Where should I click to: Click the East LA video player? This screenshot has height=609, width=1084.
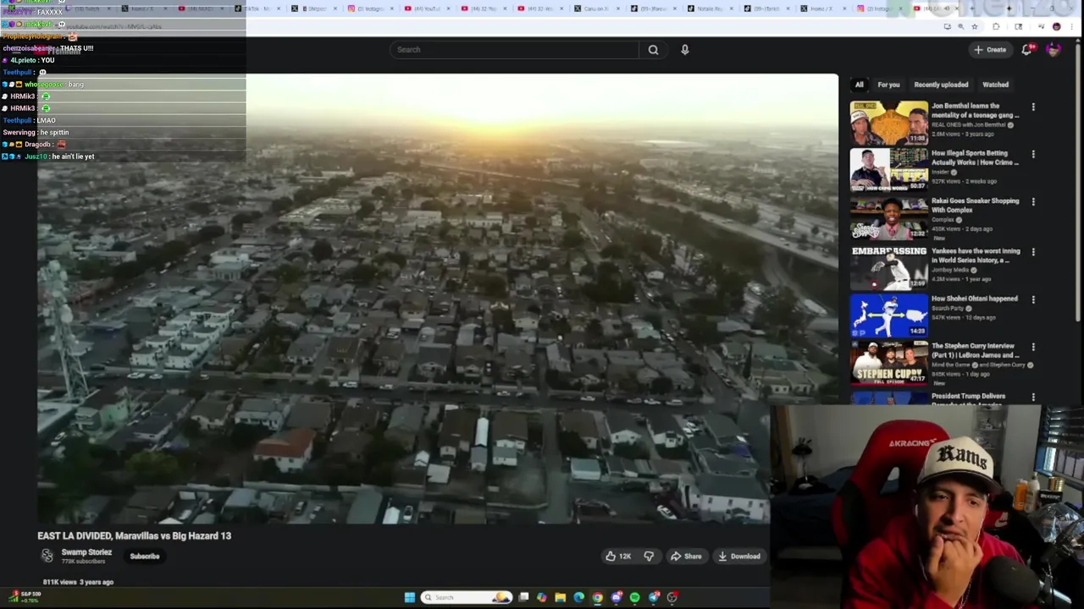(438, 299)
